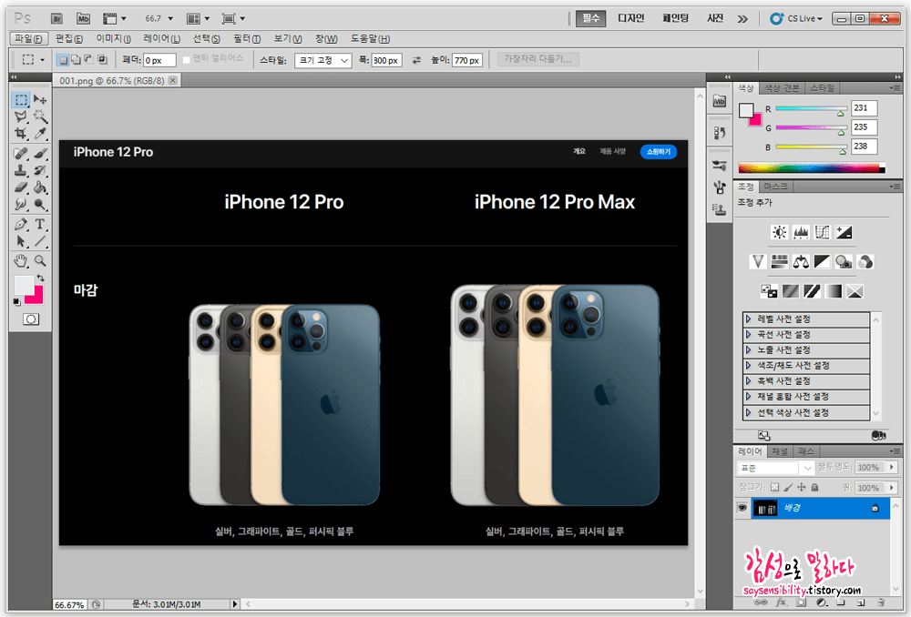This screenshot has width=911, height=617.
Task: Select the Rectangular Marquee tool in toolbox
Action: (x=21, y=100)
